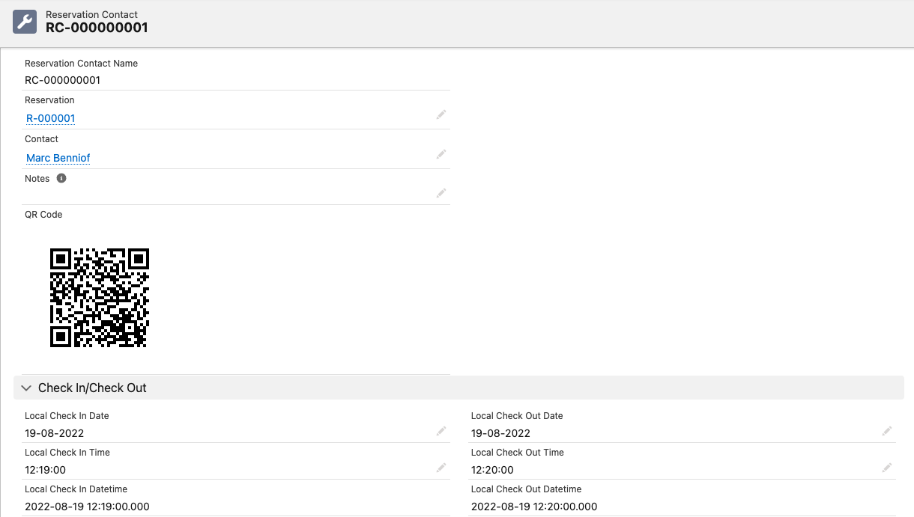Click pencil icon for Local Check Out Date
Screen dimensions: 914x517
point(886,431)
